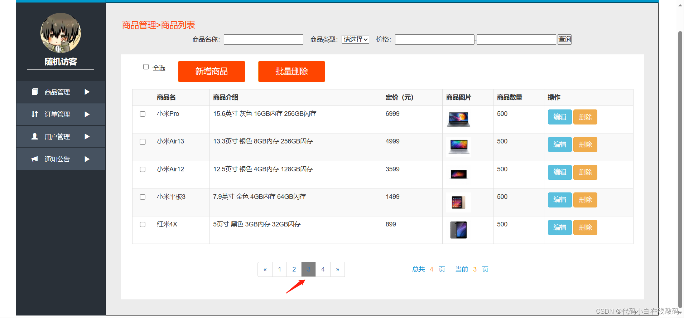Check the 红米4X row checkbox
The width and height of the screenshot is (684, 318).
(143, 224)
